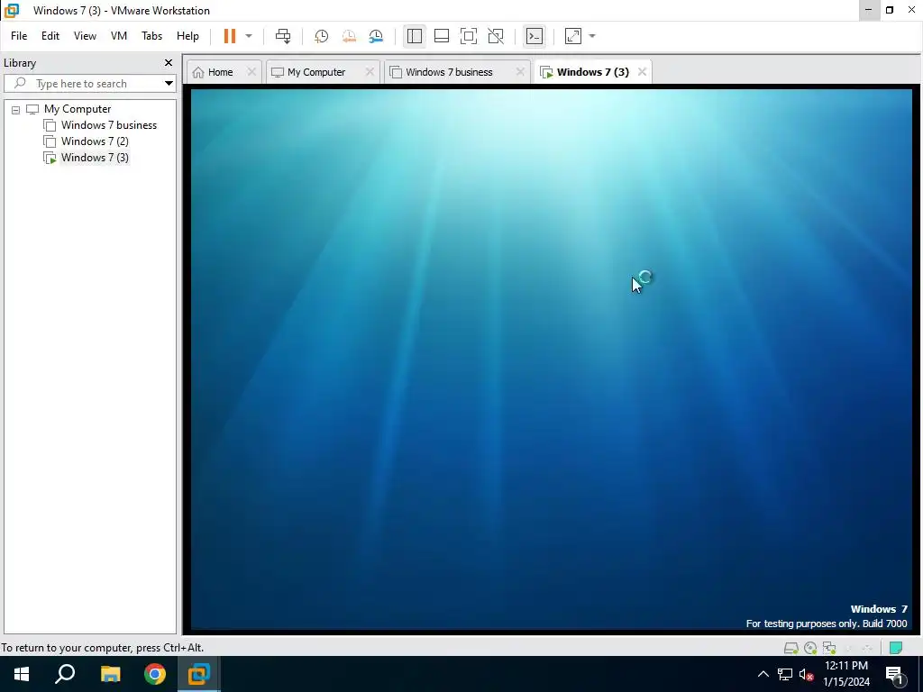Viewport: 923px width, 692px height.
Task: Enter full screen mode
Action: pyautogui.click(x=469, y=36)
